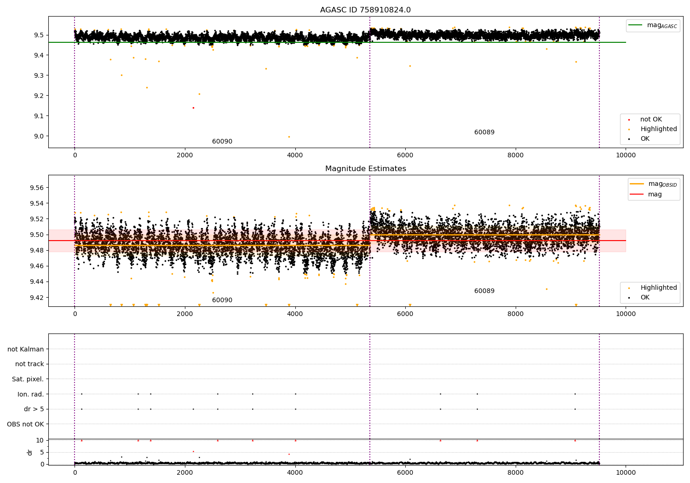Click the 'OBS not OK' row label
This screenshot has width=690, height=483.
(26, 425)
